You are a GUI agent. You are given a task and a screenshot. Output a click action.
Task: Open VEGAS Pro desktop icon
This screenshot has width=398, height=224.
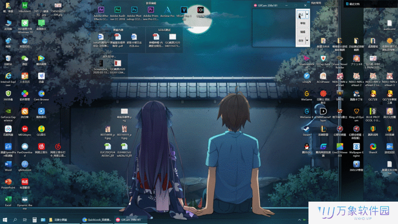pos(184,13)
